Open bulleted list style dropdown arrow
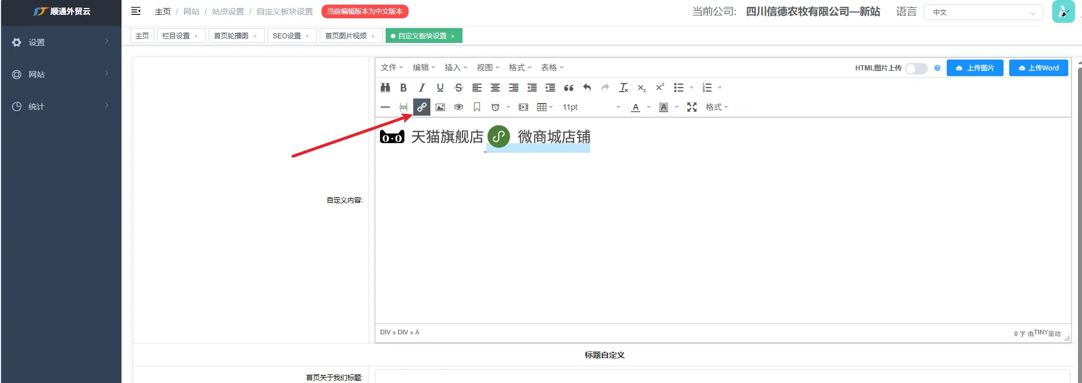1082x383 pixels. (x=692, y=88)
